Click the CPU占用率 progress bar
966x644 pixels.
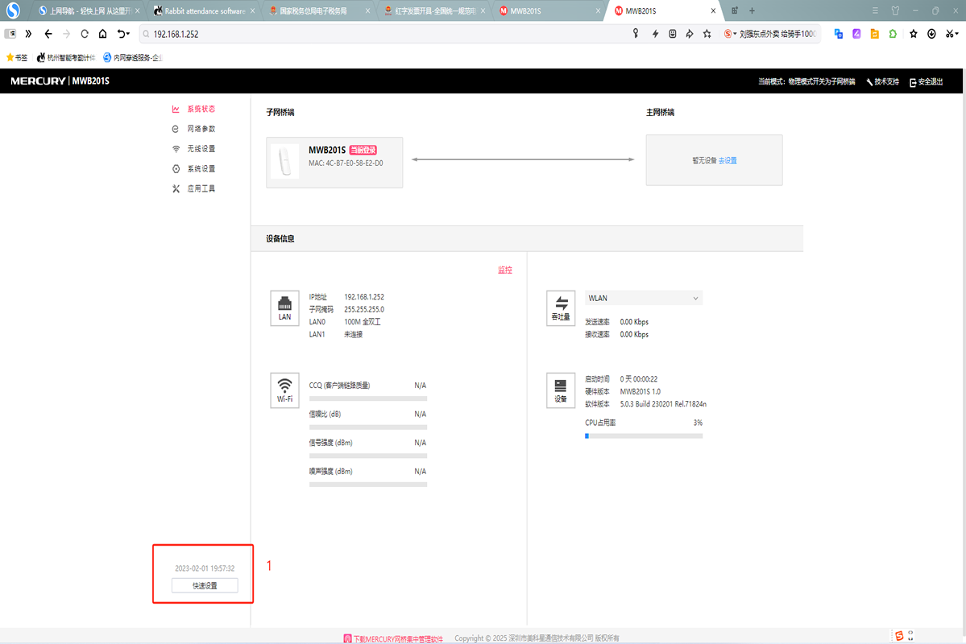coord(644,436)
